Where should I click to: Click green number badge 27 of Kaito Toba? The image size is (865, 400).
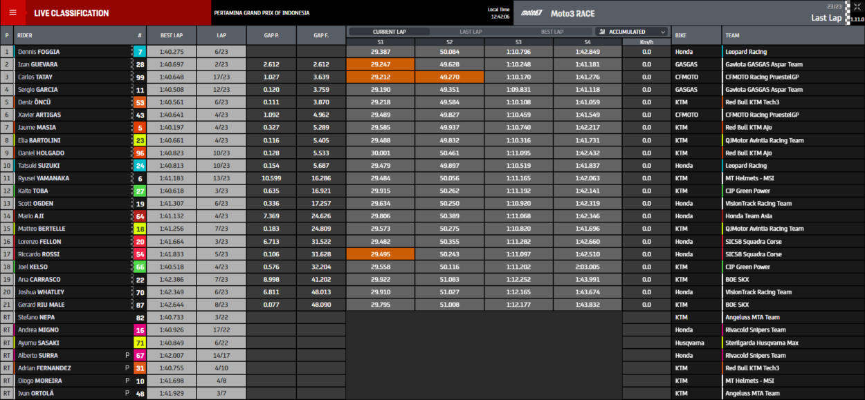pyautogui.click(x=140, y=191)
